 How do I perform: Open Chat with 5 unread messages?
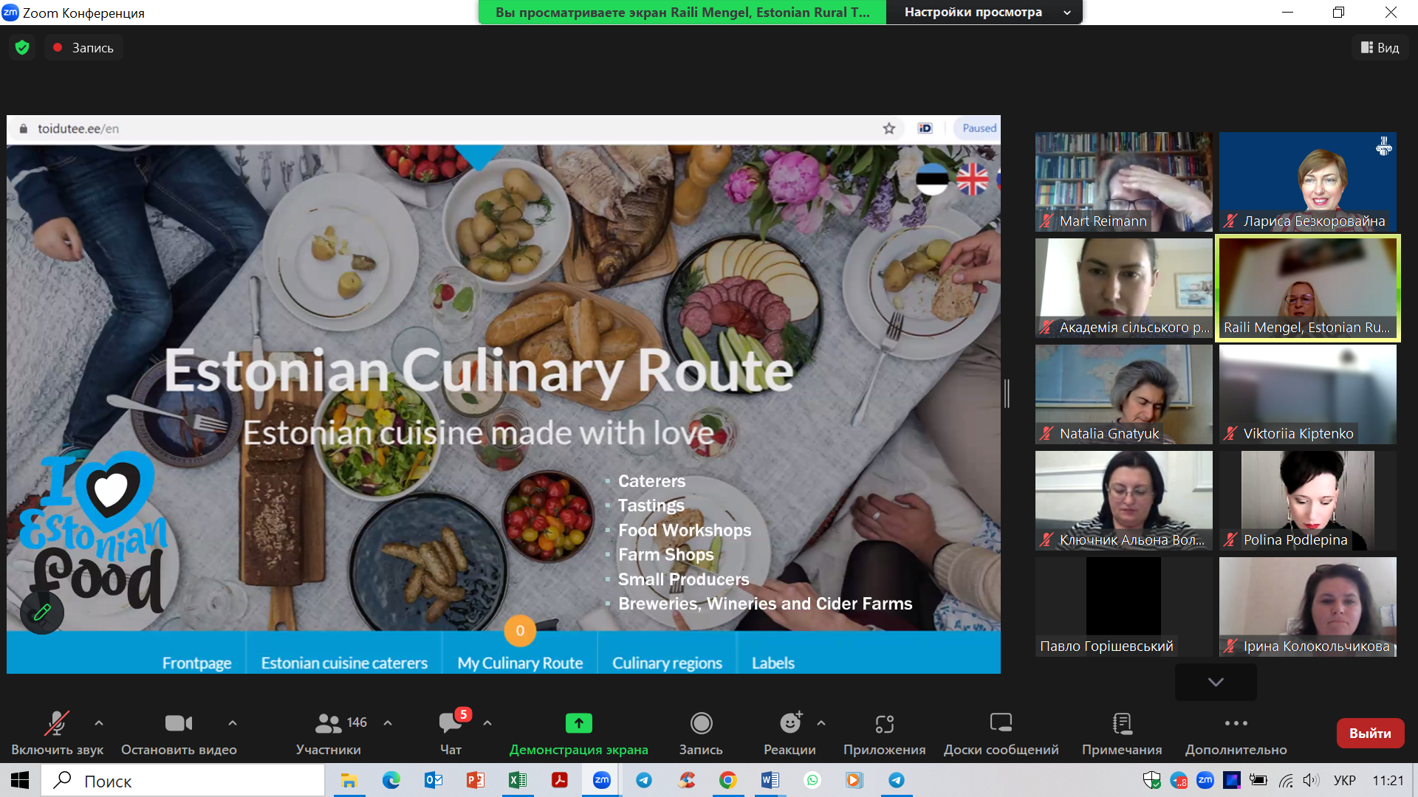tap(451, 723)
